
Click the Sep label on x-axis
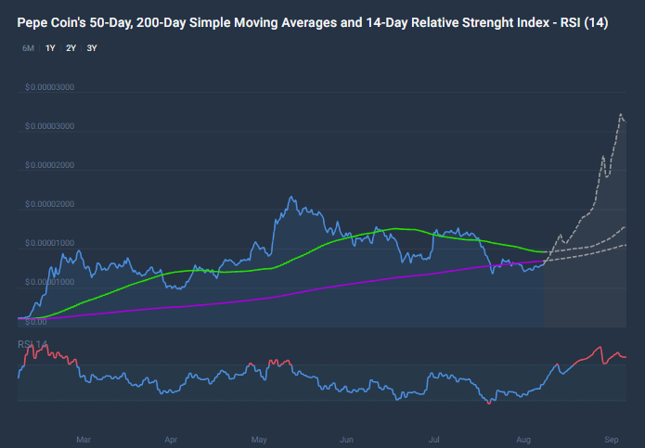[x=612, y=440]
